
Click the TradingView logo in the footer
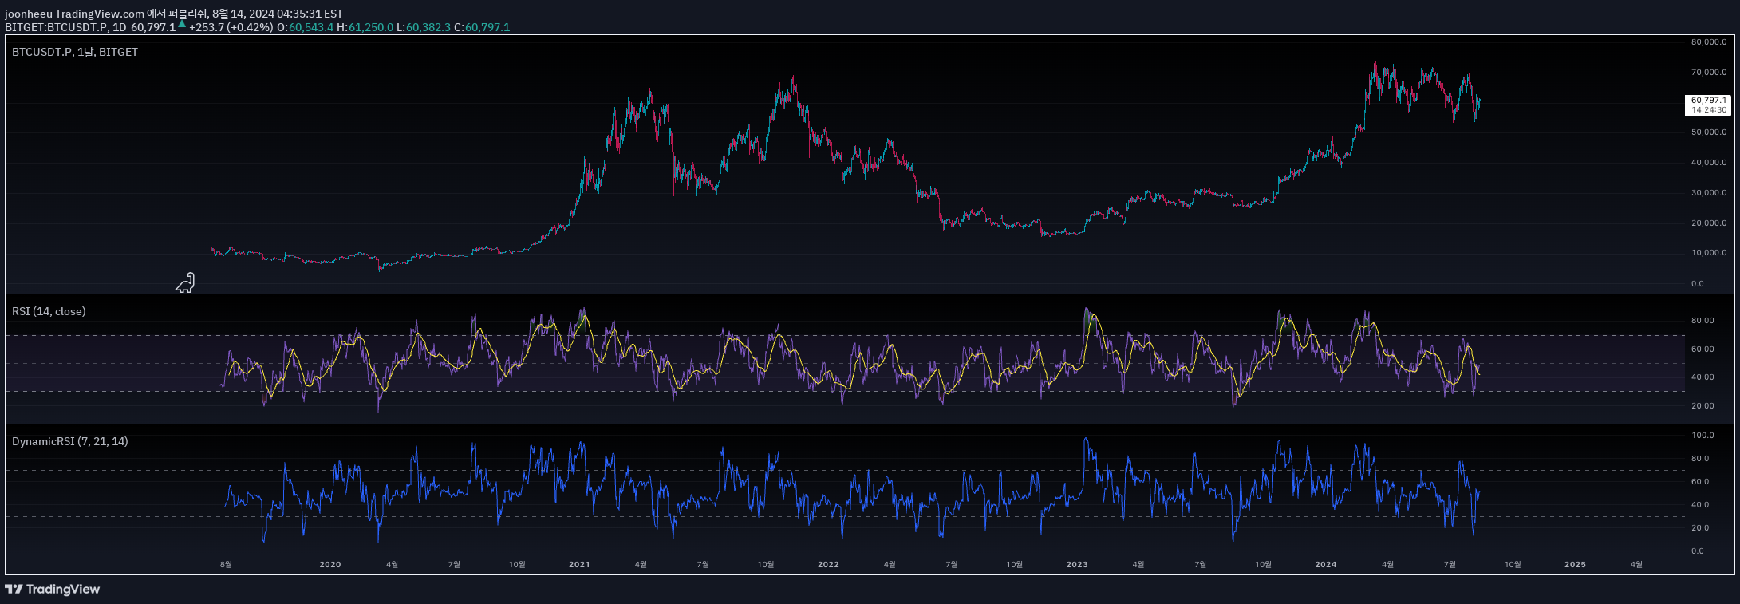tap(53, 589)
